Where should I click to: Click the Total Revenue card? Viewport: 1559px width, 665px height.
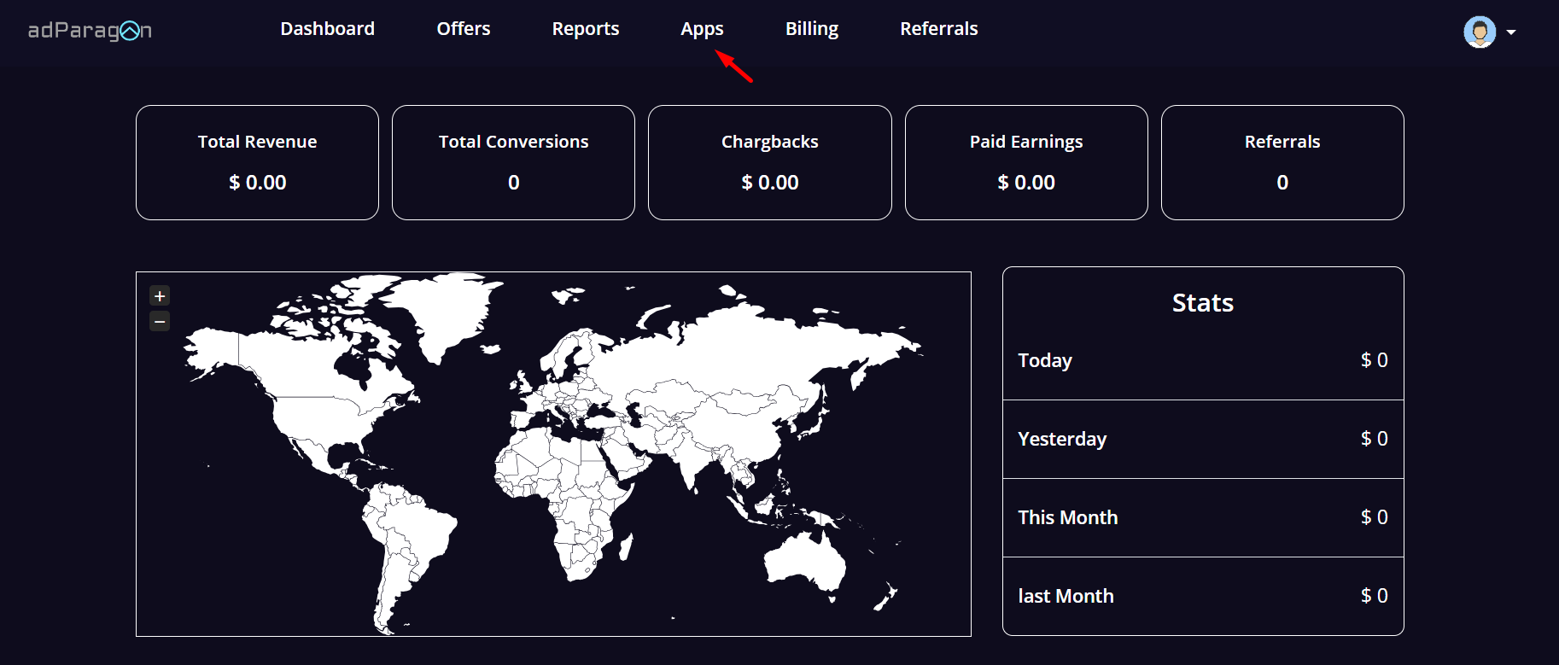[257, 162]
